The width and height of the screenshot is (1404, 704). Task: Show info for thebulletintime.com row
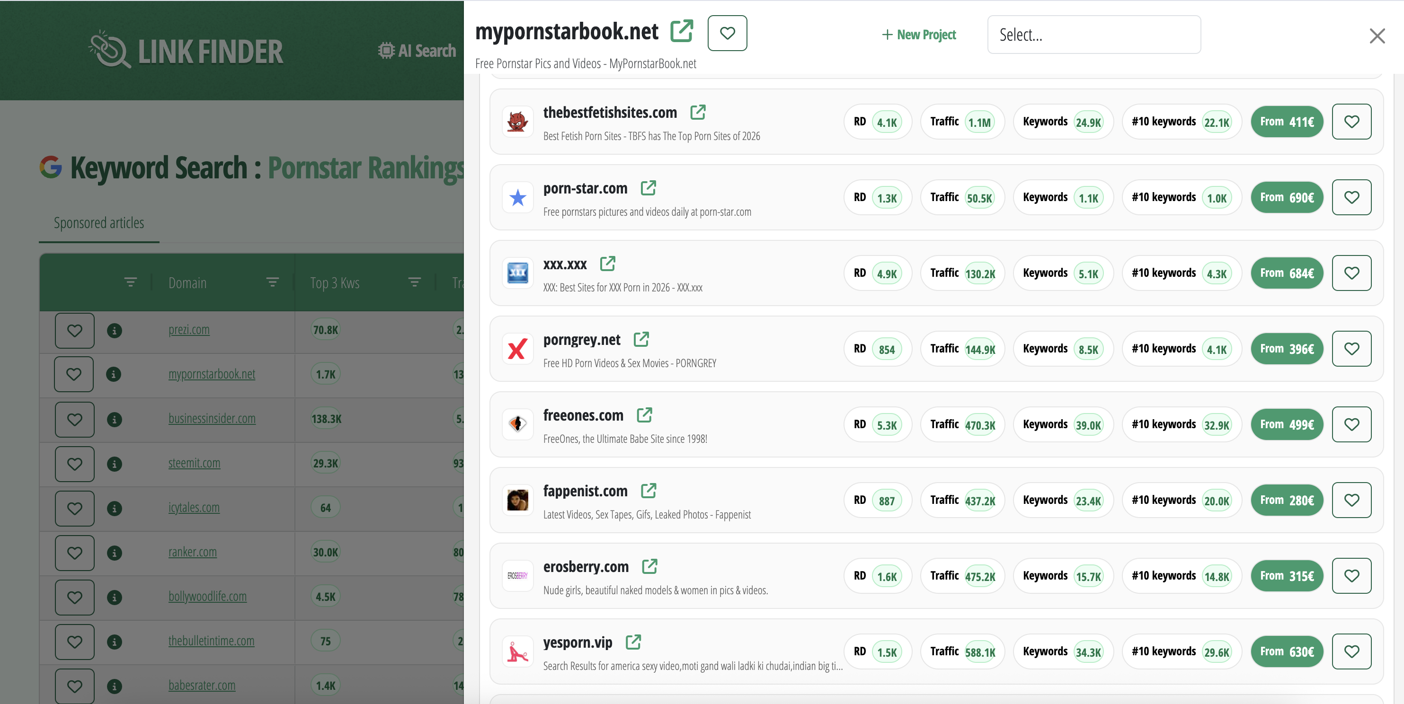coord(114,642)
